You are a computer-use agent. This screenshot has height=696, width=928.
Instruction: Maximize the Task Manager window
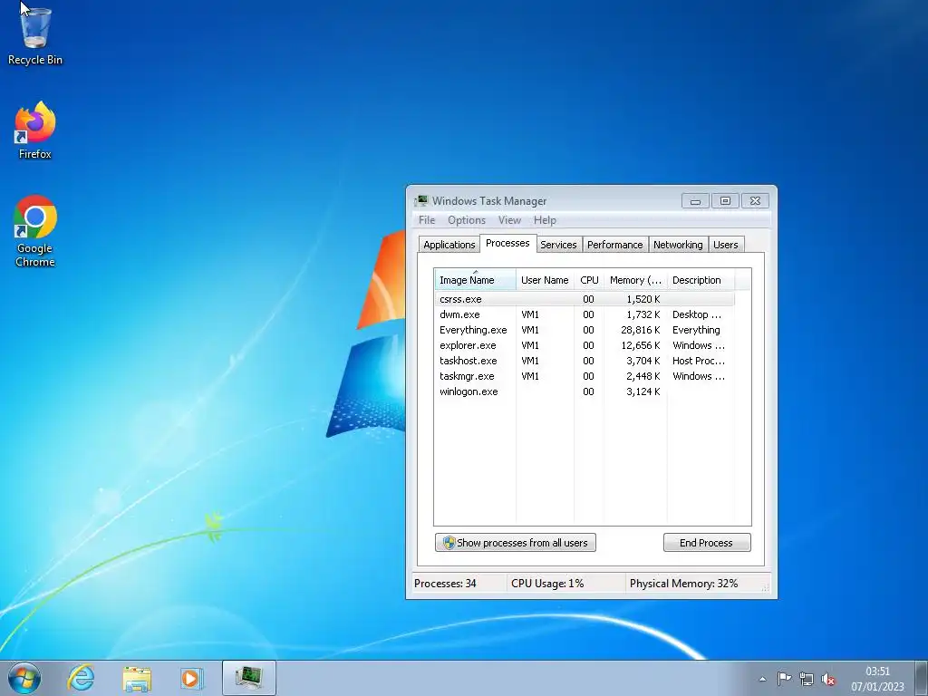pyautogui.click(x=725, y=201)
